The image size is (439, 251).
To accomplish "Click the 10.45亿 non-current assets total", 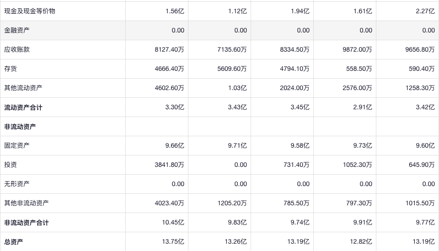I will tap(174, 223).
